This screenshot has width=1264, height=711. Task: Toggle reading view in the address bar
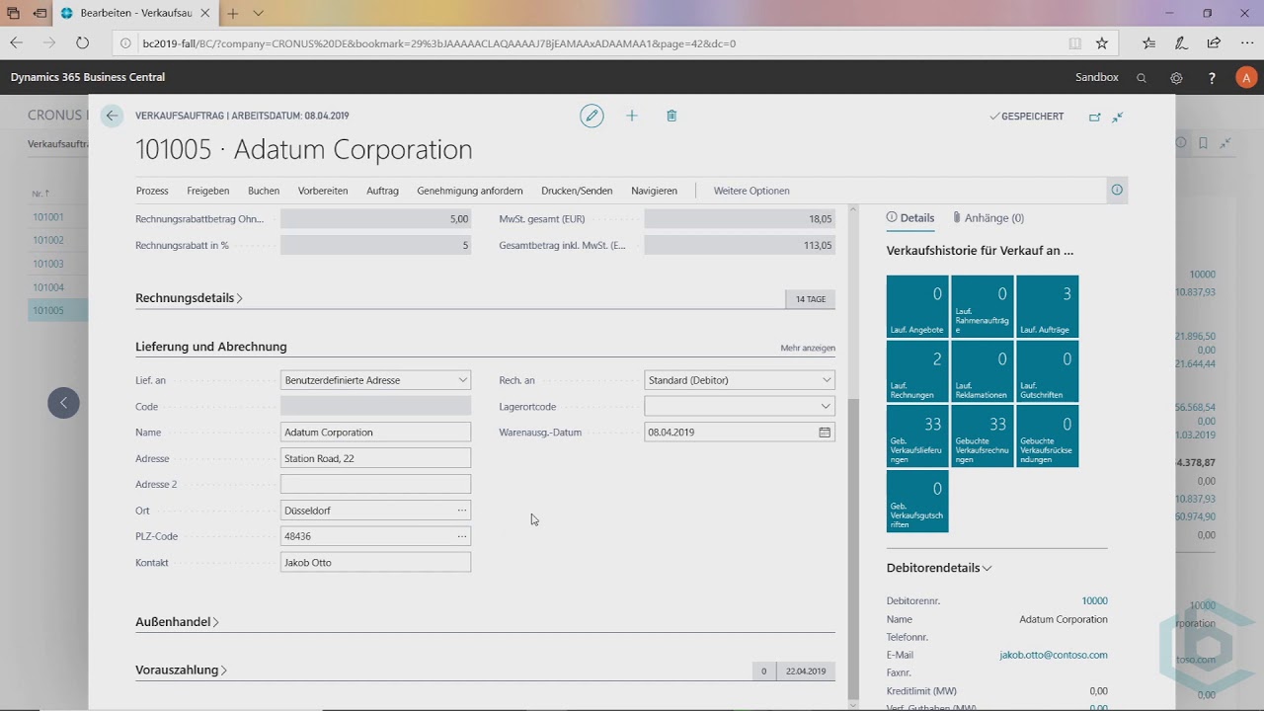point(1075,43)
